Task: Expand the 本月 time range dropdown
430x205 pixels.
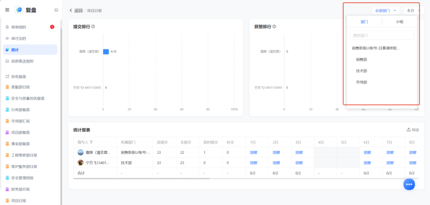Action: (414, 10)
